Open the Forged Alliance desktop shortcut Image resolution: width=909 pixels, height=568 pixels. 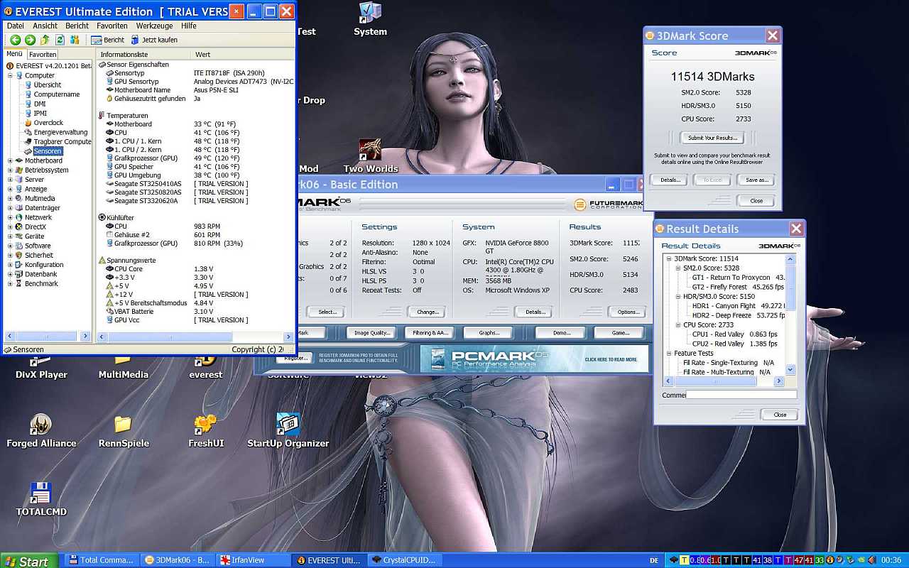tap(41, 431)
